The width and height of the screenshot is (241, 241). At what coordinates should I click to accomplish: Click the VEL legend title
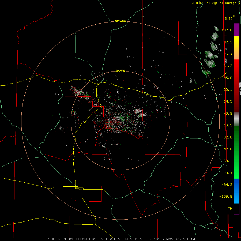[x=235, y=16]
